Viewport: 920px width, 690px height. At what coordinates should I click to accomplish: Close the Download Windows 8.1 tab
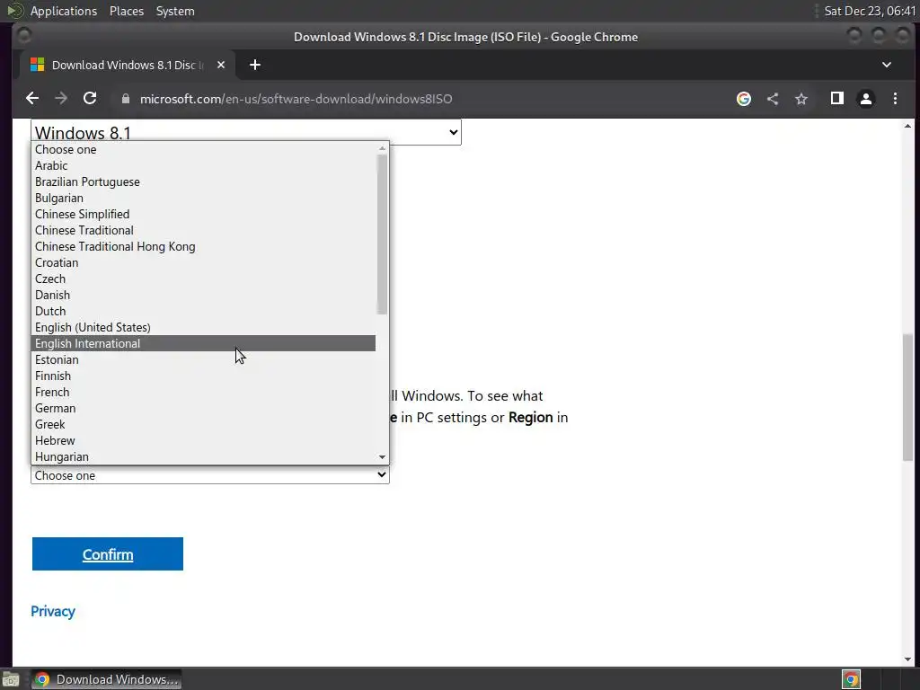221,65
